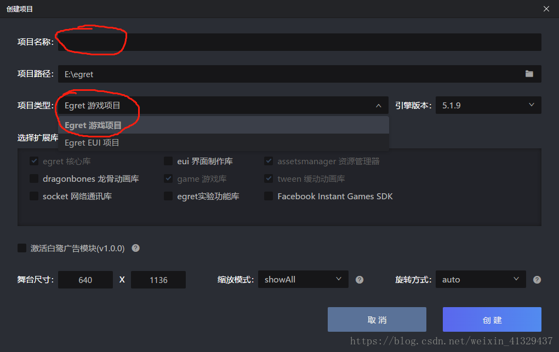Click help icon next to 激活白鹭广告模块
The height and width of the screenshot is (352, 559).
pos(135,248)
